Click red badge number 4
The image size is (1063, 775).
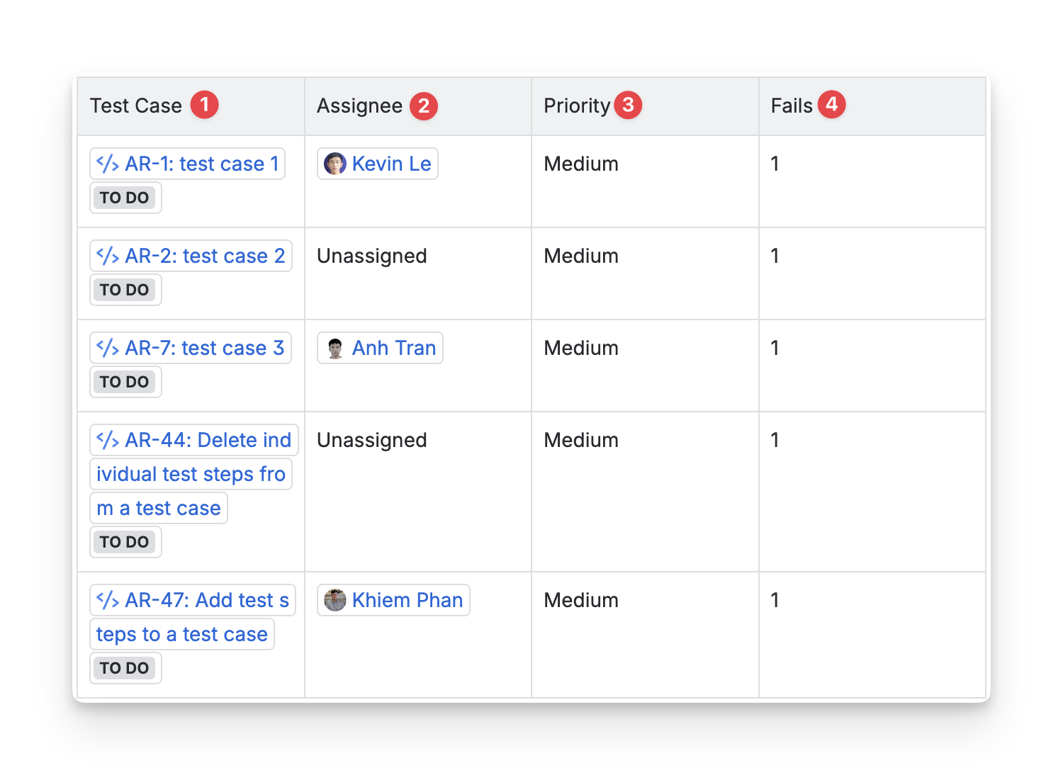(831, 104)
